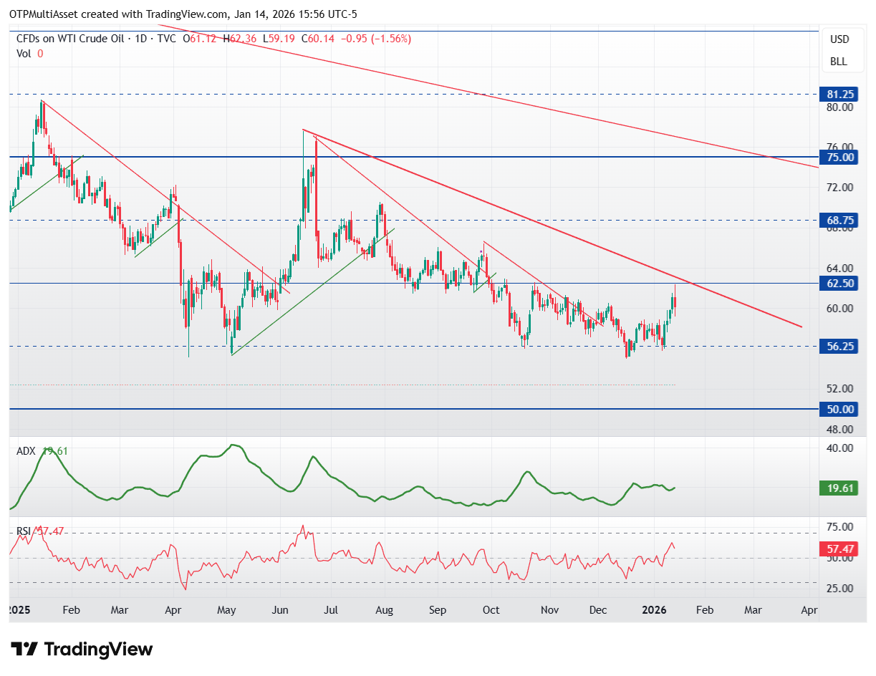Click the Vol indicator legend label
The image size is (876, 676).
24,53
